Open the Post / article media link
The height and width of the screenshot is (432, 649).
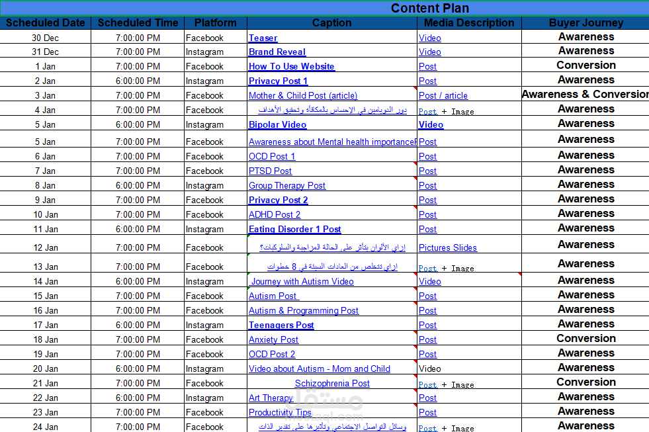tap(443, 95)
